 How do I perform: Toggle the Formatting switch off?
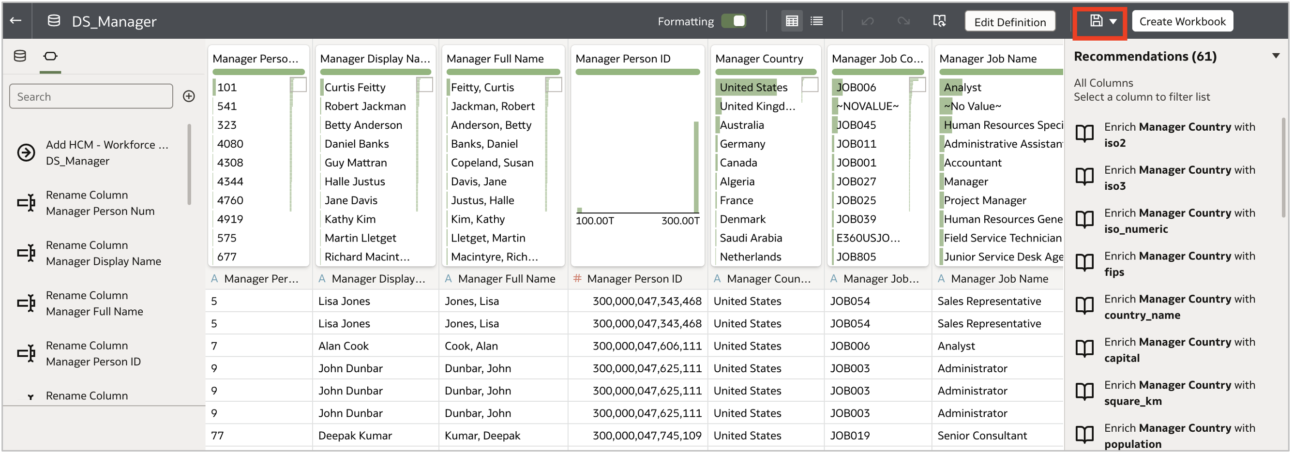click(733, 21)
